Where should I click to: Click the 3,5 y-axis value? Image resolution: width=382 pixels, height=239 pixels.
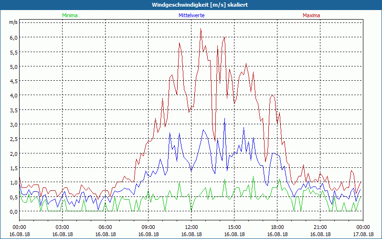point(14,110)
